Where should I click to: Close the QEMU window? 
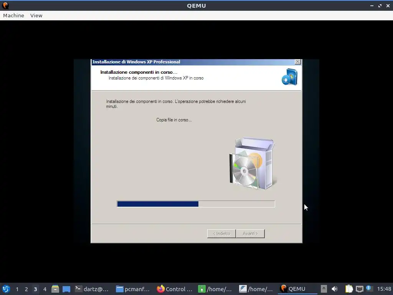(388, 5)
